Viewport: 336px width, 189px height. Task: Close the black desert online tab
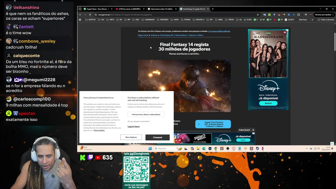click(x=176, y=9)
